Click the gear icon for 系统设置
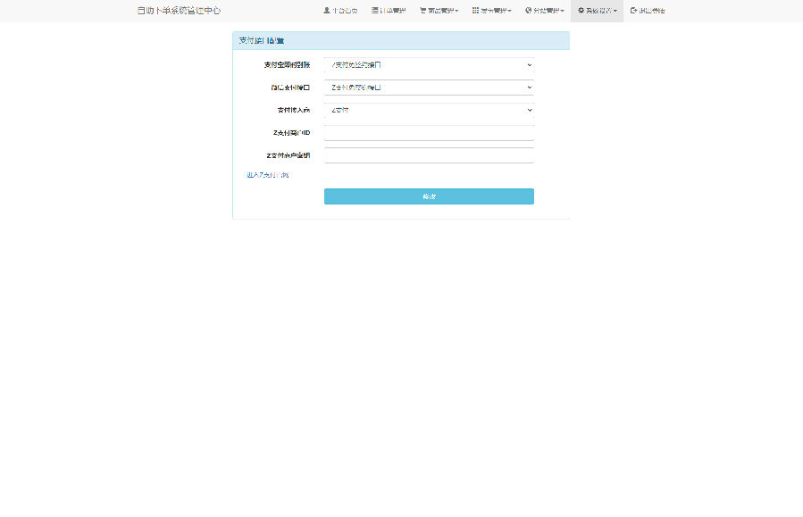 (581, 11)
